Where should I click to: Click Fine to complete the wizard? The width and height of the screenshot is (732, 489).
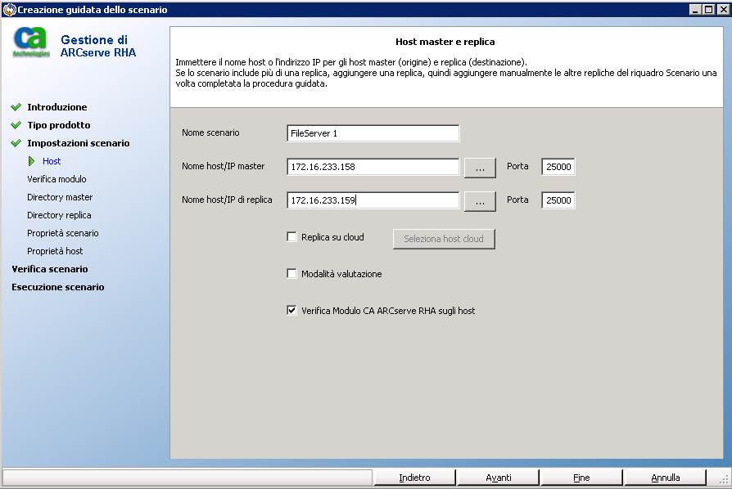(581, 477)
